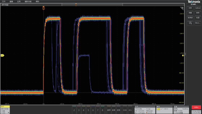This screenshot has width=202, height=114.
Task: Add channel 3 to the display
Action: click(79, 110)
